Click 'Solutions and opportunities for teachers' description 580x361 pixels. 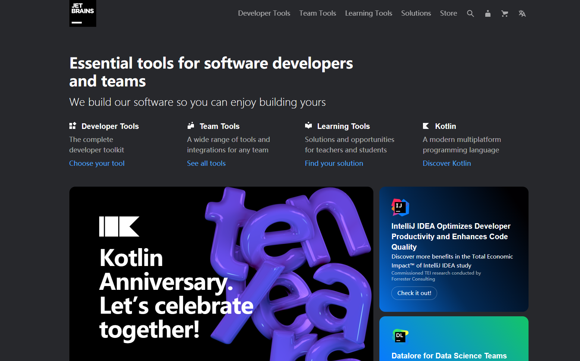349,145
